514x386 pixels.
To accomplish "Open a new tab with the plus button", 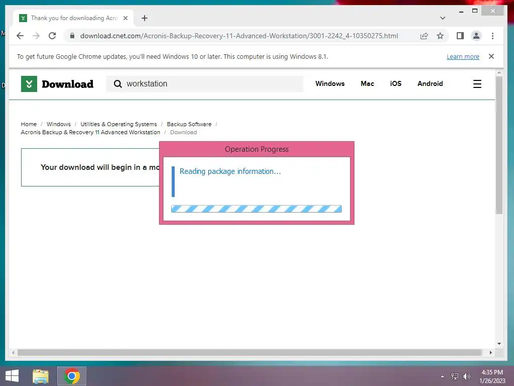I will (145, 18).
